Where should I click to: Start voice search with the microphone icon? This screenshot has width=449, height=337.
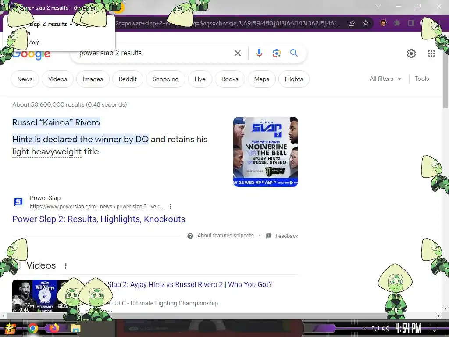259,53
